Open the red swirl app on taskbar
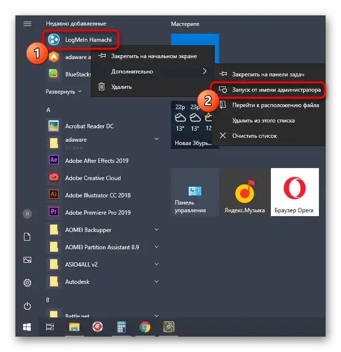 [97, 327]
